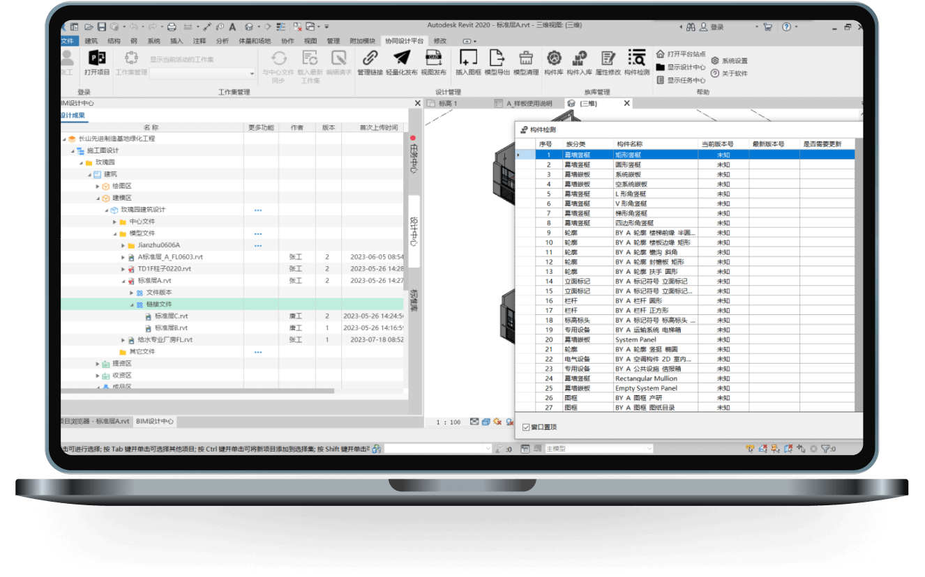The width and height of the screenshot is (925, 577).
Task: Open the active workset dropdown in ribbon
Action: pyautogui.click(x=203, y=73)
